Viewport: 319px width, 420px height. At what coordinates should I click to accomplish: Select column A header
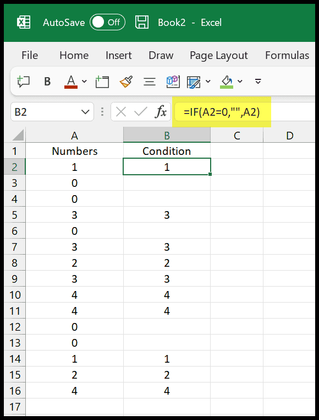74,135
